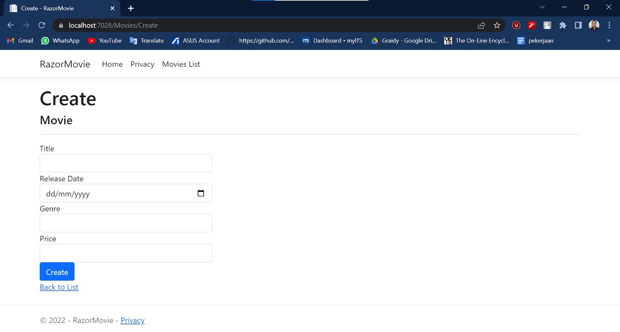Submit the form with Create button
The width and height of the screenshot is (620, 332).
[x=57, y=272]
